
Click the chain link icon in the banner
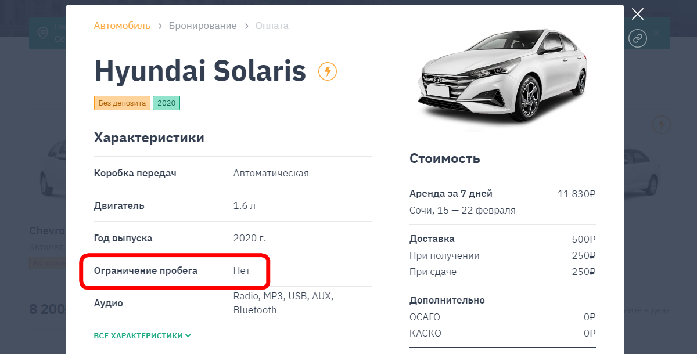(x=638, y=38)
